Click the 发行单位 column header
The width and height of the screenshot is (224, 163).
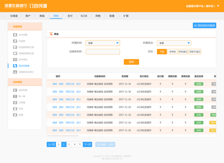click(144, 76)
